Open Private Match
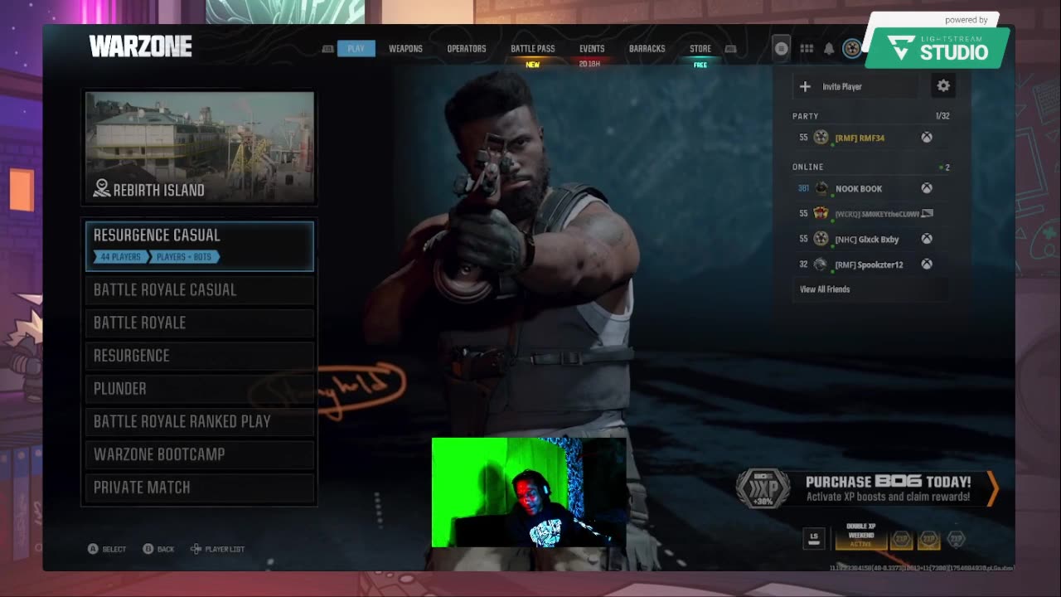The width and height of the screenshot is (1061, 597). coord(200,488)
